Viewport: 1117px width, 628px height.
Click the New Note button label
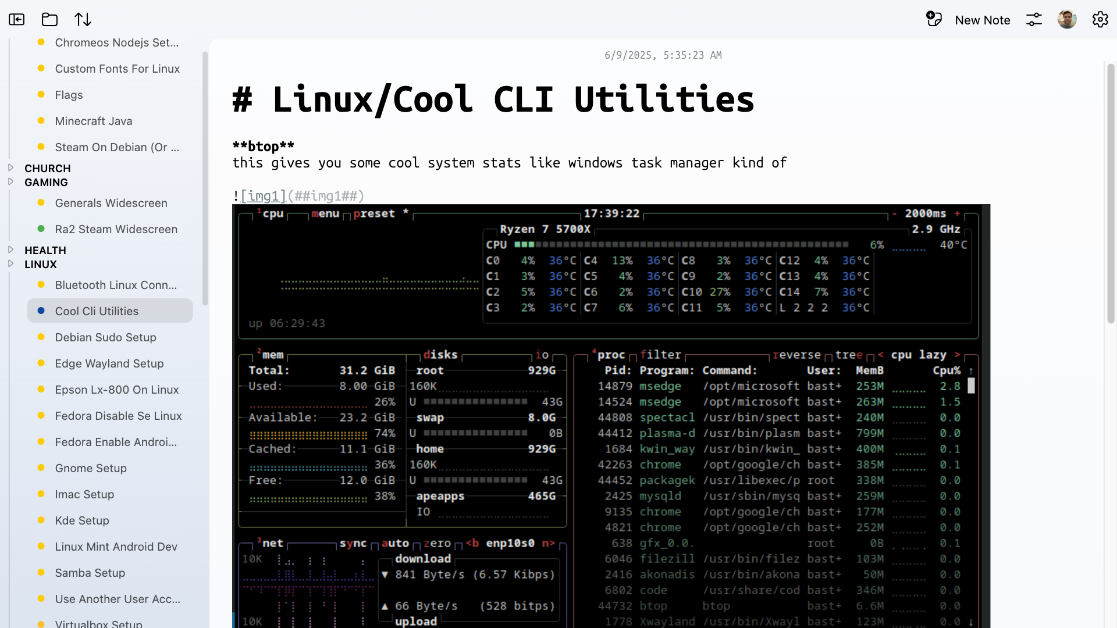pyautogui.click(x=982, y=20)
